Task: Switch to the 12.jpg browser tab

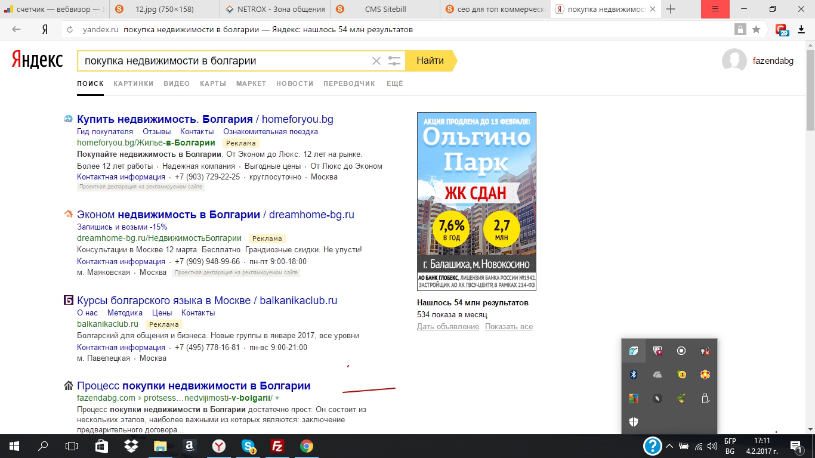Action: (166, 9)
